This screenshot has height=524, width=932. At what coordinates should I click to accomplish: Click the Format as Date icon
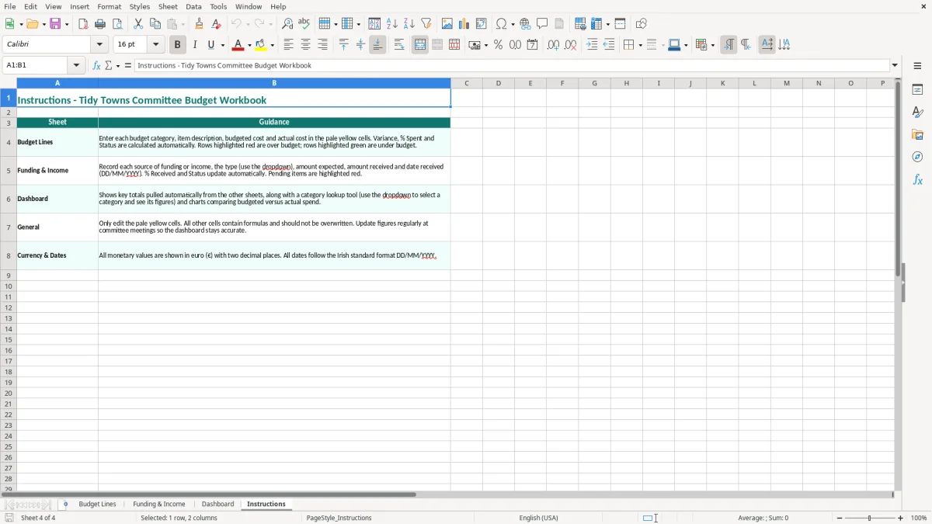[533, 45]
